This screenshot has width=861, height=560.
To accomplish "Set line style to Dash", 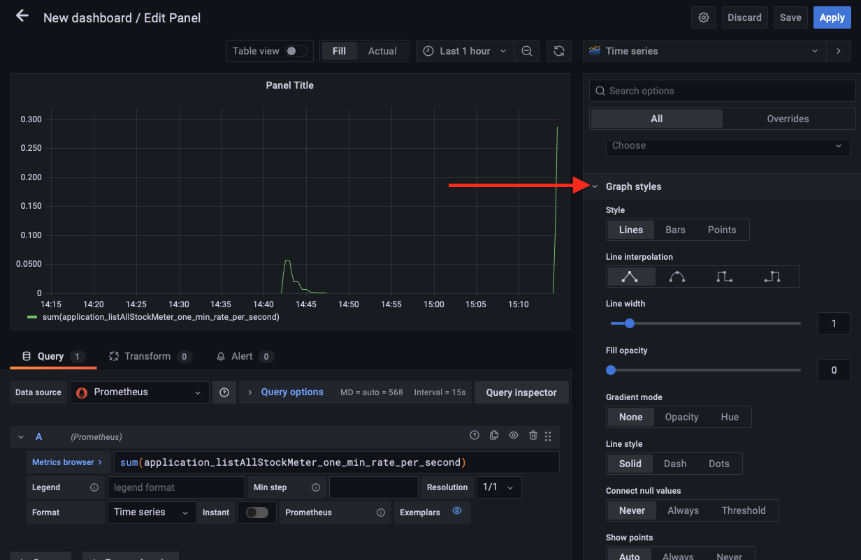I will (675, 464).
